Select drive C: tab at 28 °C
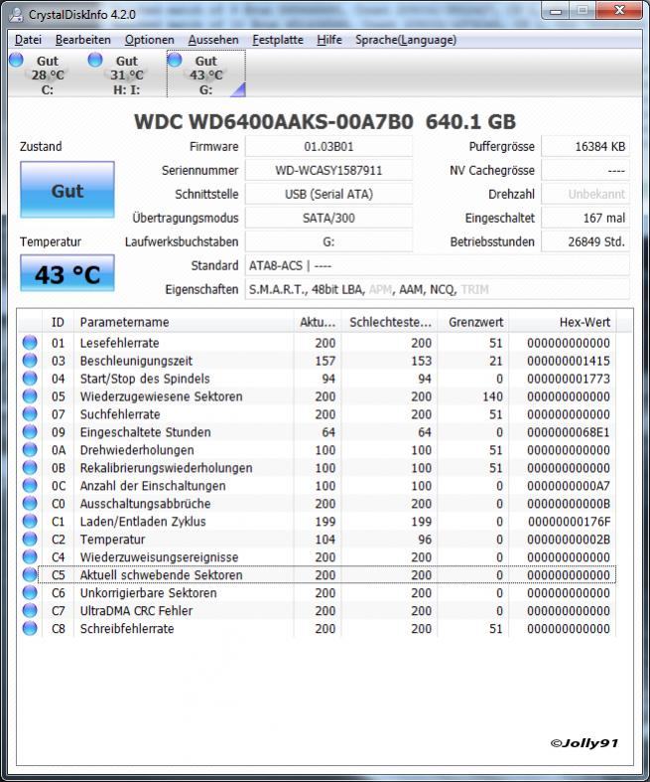The image size is (650, 782). click(48, 75)
